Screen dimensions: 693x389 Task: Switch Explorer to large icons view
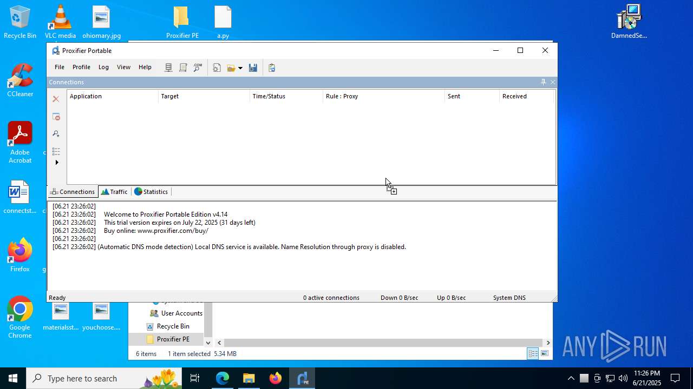click(x=545, y=354)
